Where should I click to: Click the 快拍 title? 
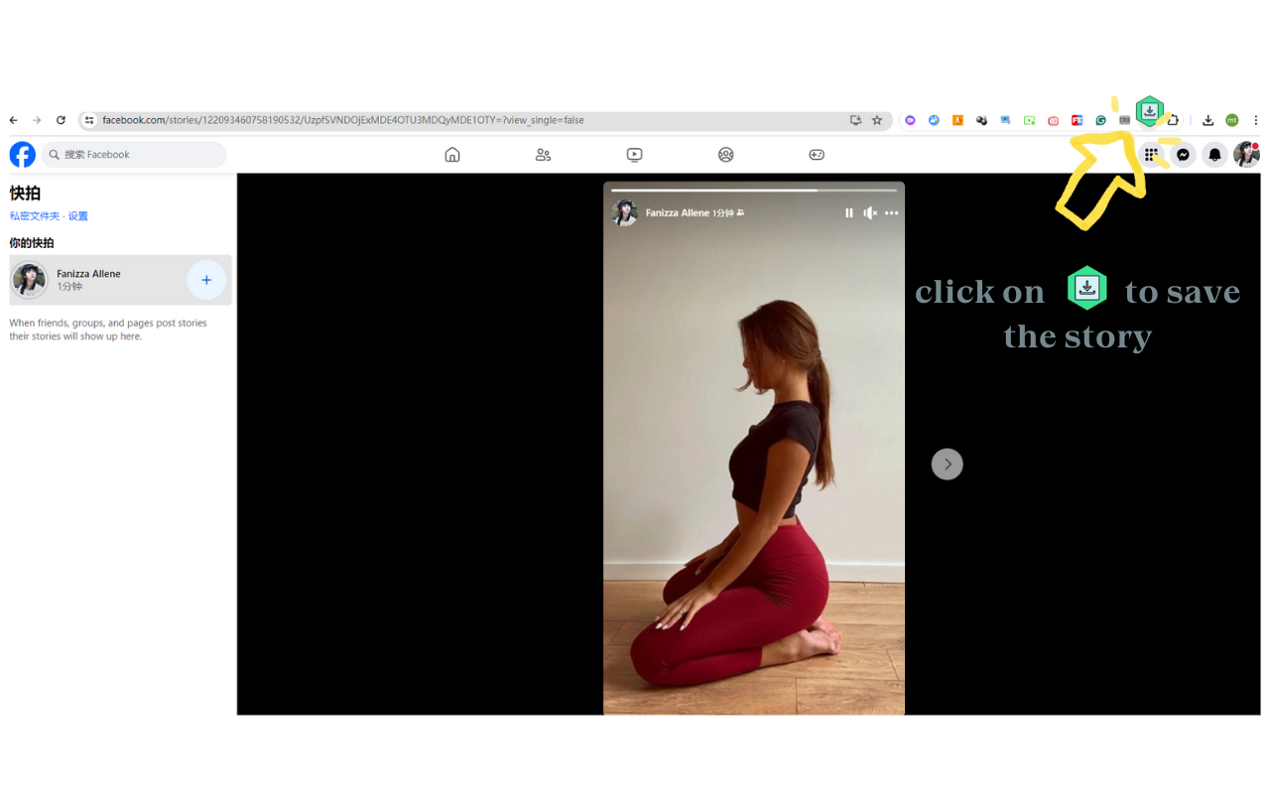[26, 194]
